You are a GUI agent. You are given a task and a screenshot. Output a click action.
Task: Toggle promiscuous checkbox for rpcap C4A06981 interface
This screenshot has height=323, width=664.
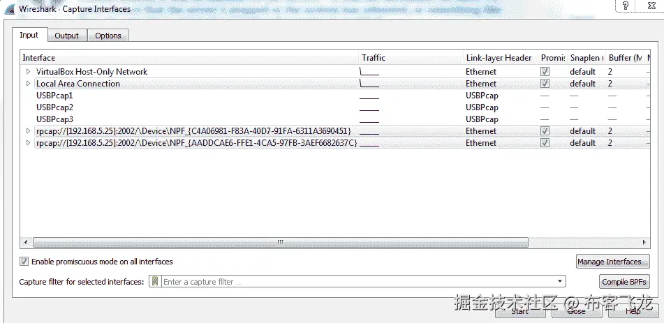point(545,131)
